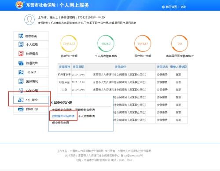Open 社保卡 via its card icon
The width and height of the screenshot is (220, 171).
[21, 72]
